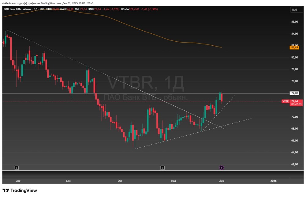This screenshot has height=197, width=306.
Task: Click the 'Сен' label on time axis
Action: click(68, 181)
